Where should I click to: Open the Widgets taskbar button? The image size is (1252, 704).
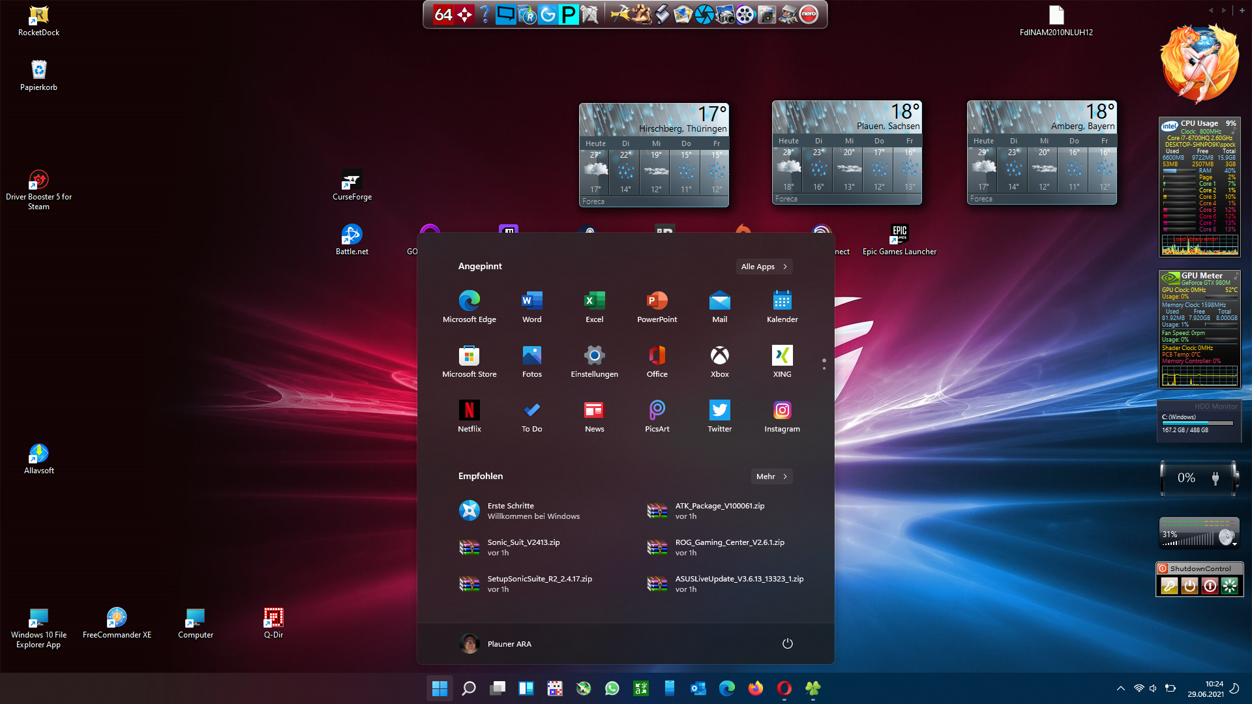coord(526,688)
